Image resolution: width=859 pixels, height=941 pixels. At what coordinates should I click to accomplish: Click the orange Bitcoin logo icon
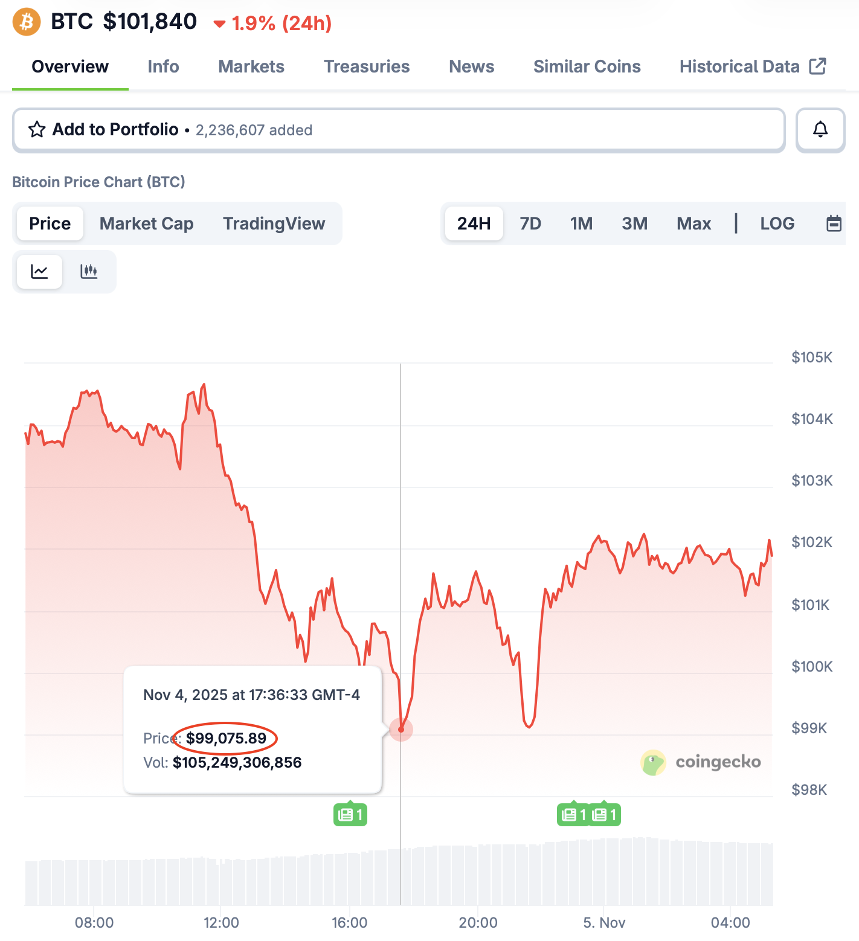coord(27,22)
